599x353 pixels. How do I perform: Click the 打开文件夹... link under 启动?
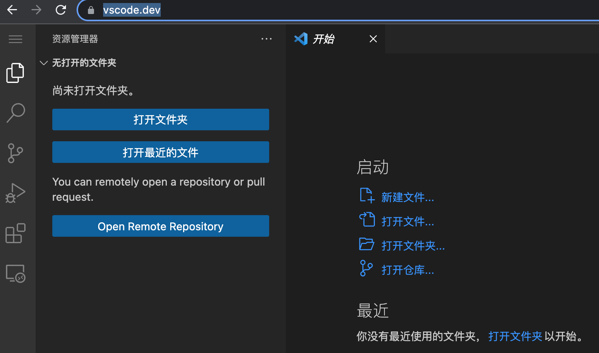point(413,246)
